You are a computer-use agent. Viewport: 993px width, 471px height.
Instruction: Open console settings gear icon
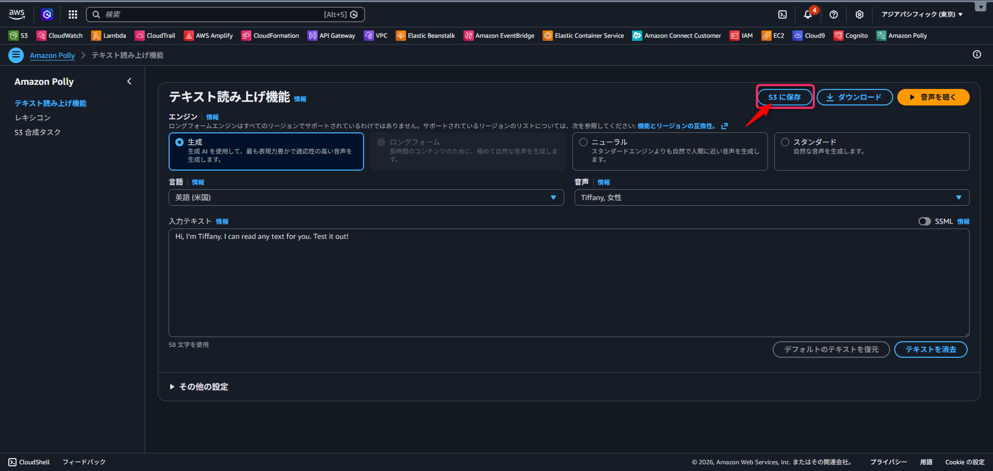860,14
